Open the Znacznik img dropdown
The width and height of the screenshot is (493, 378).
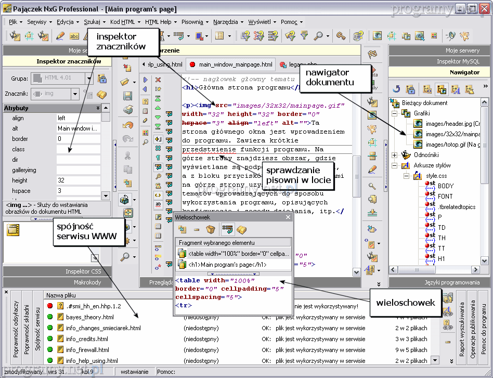point(75,94)
